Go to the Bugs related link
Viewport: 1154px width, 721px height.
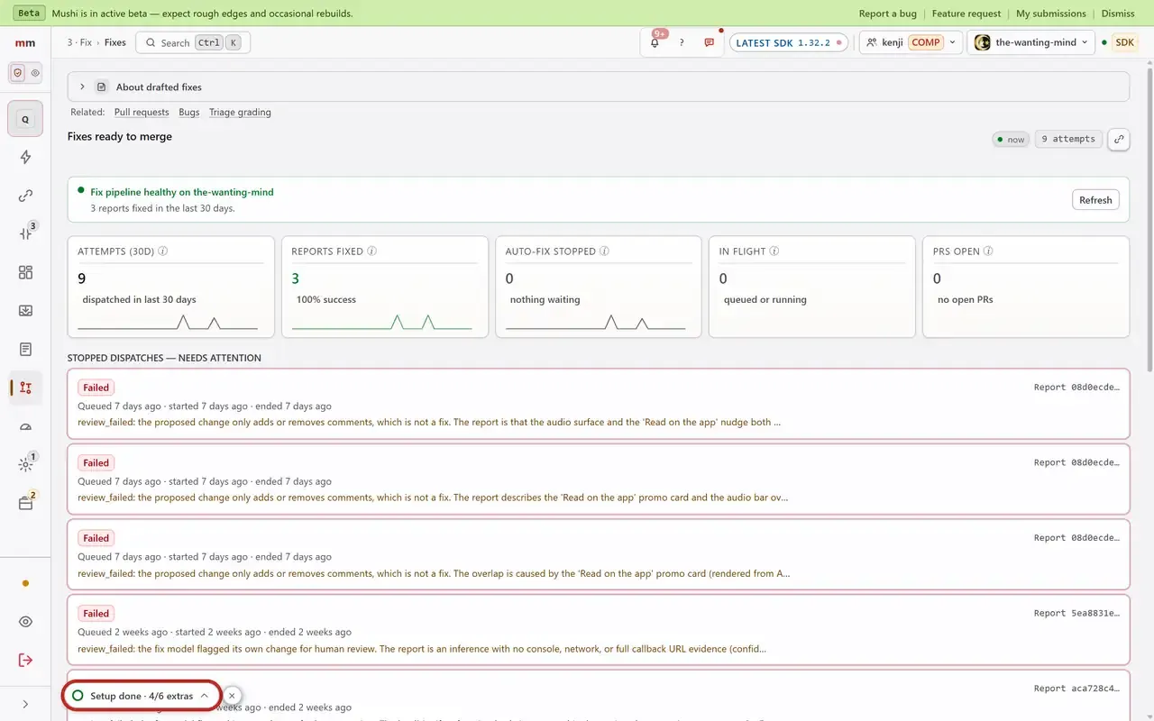(189, 112)
